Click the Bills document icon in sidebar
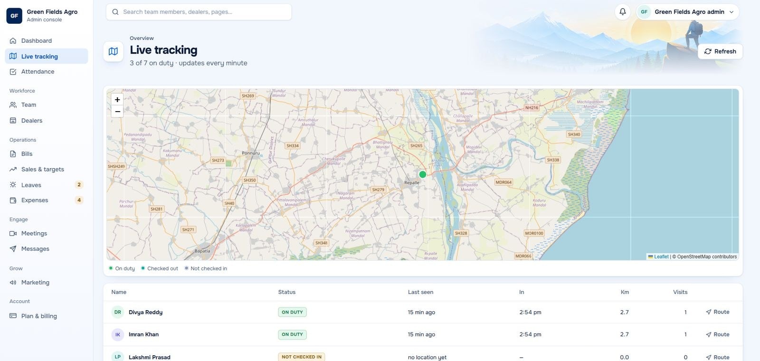 point(13,154)
